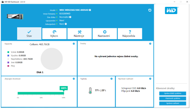Click the thermometer icon
The image size is (190, 109).
[x=90, y=91]
